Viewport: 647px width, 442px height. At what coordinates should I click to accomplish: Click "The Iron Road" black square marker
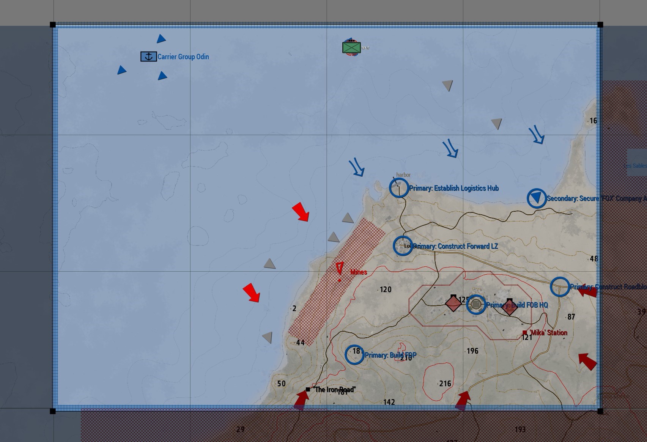coord(308,389)
